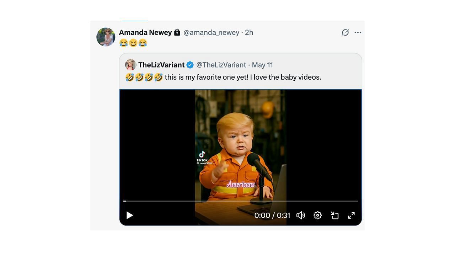The height and width of the screenshot is (256, 455).
Task: Open Amanda Newey's profile picture
Action: click(106, 37)
